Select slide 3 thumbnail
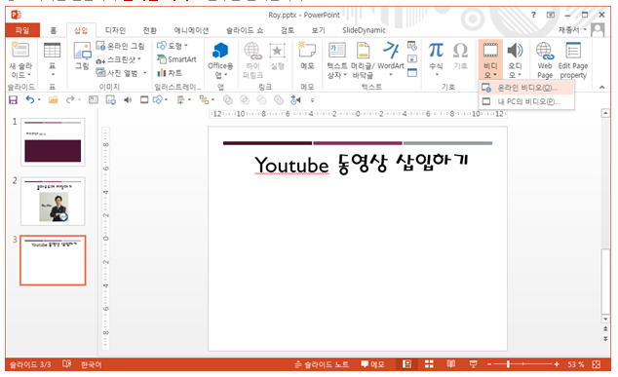618x377 pixels. pos(53,260)
